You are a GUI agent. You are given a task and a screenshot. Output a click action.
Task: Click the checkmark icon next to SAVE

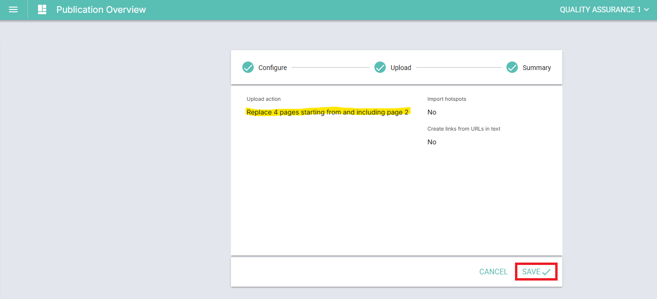tap(547, 272)
